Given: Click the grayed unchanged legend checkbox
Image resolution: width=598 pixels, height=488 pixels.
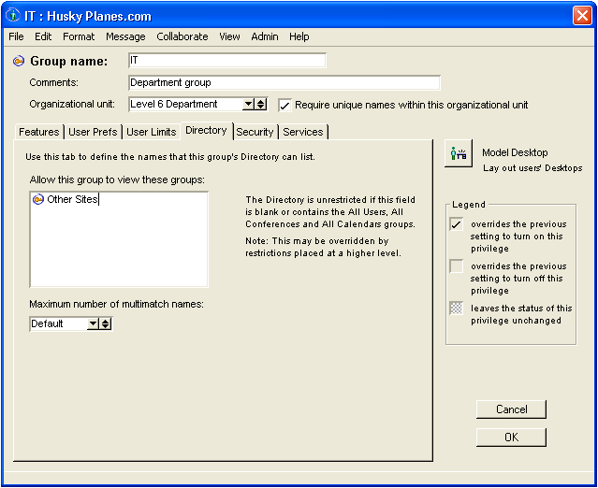Looking at the screenshot, I should click(456, 309).
